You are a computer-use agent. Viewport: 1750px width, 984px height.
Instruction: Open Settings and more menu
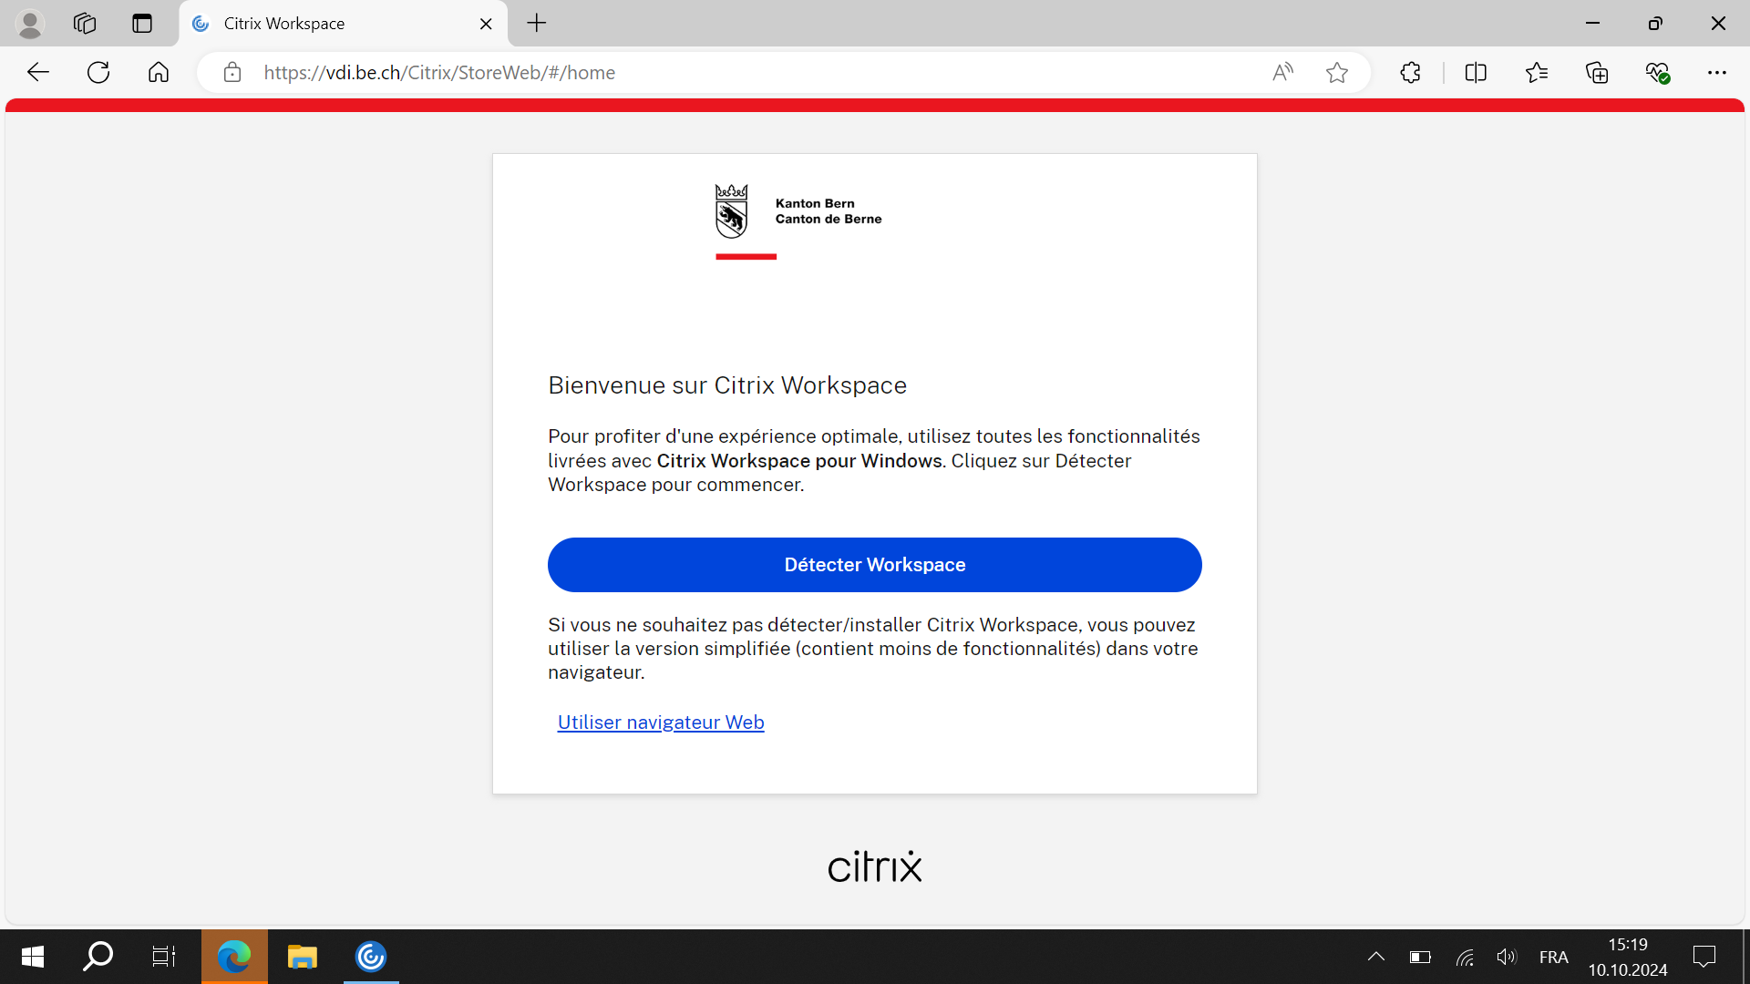pyautogui.click(x=1717, y=73)
